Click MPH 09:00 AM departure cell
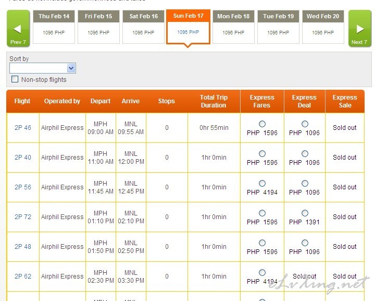Viewport: 375px width, 301px height. click(101, 128)
